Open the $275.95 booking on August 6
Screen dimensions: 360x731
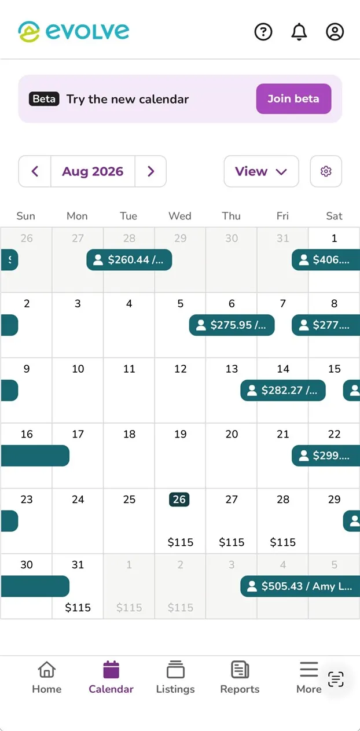(x=232, y=325)
